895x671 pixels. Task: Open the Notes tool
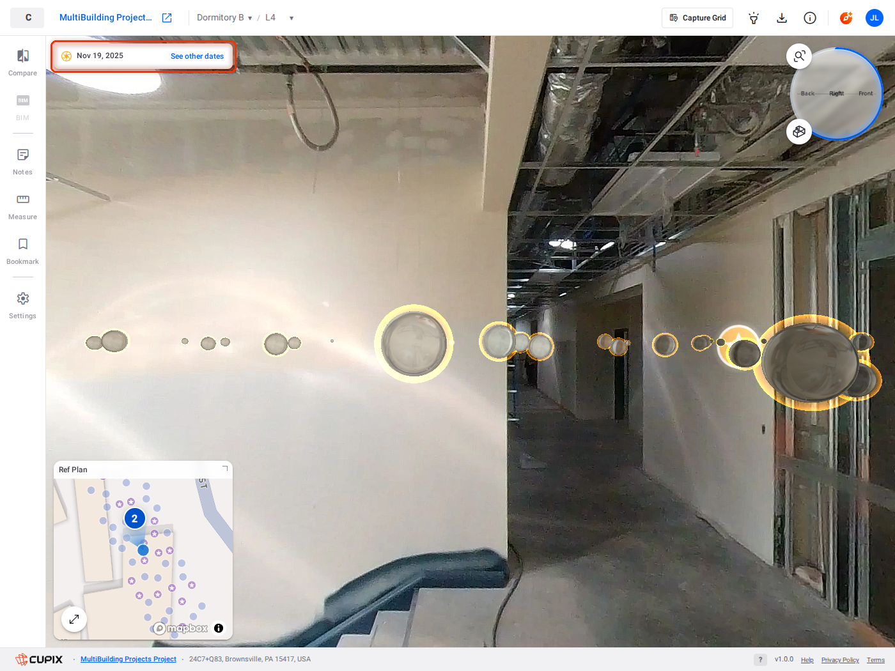tap(22, 162)
